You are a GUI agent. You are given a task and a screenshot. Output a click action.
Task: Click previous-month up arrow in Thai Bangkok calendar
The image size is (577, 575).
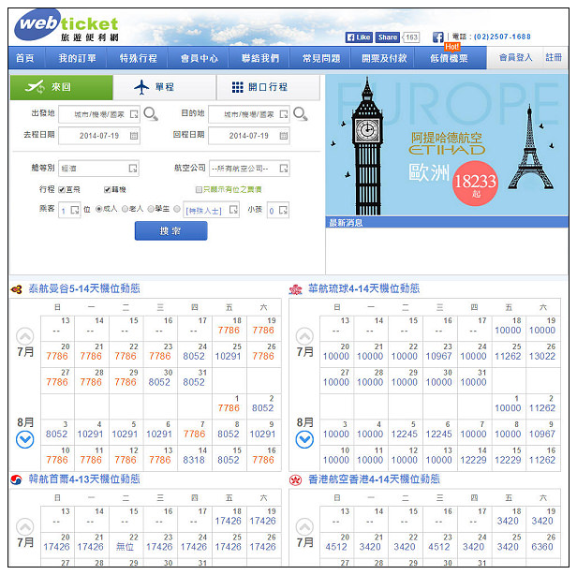25,336
